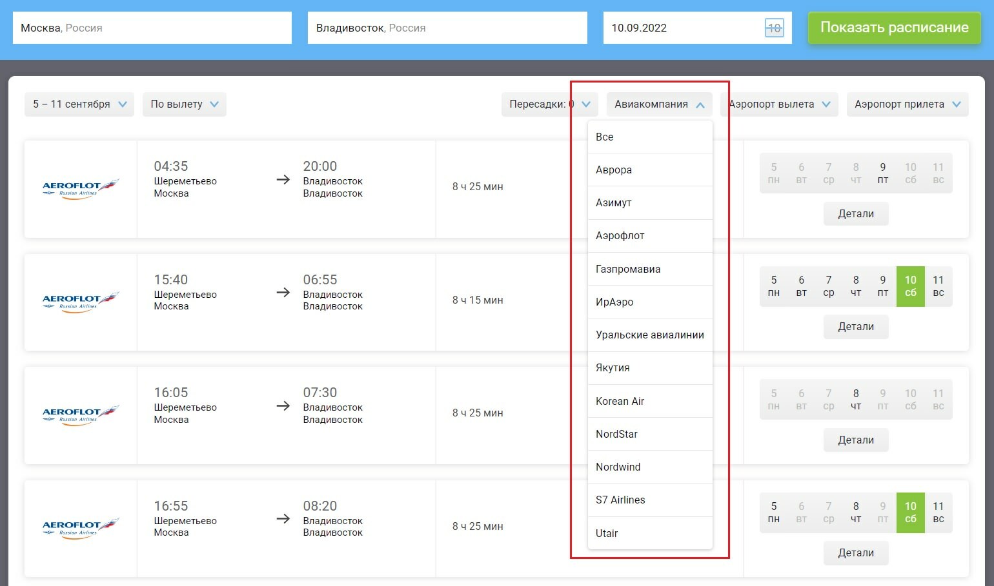Focus the 'Москва, Россия' departure field

point(152,28)
